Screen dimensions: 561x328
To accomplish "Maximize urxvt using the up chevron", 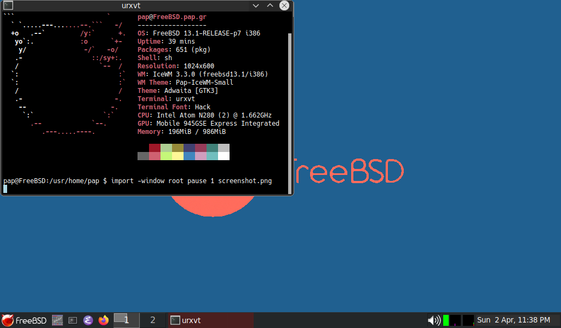I will (x=270, y=5).
